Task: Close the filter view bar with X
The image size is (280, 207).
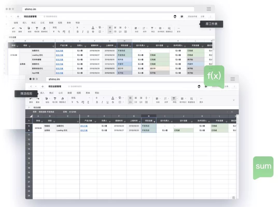Action: (x=232, y=112)
